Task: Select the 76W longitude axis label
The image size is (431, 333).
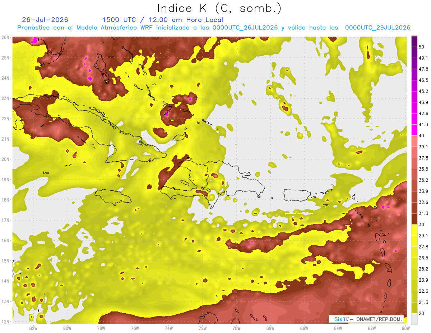Action: tap(135, 328)
